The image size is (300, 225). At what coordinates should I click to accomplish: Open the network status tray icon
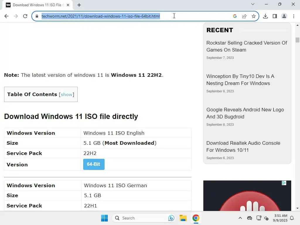(259, 218)
